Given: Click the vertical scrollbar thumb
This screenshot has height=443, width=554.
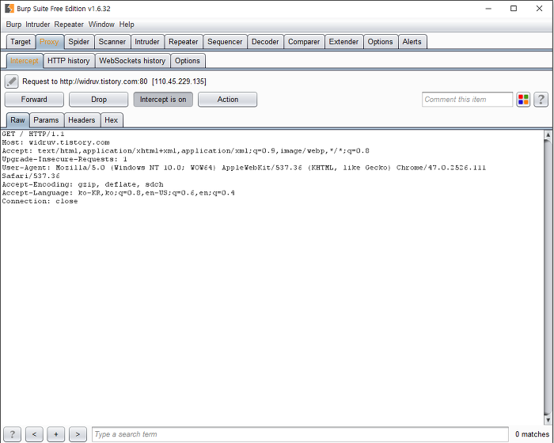Looking at the screenshot, I should (548, 278).
